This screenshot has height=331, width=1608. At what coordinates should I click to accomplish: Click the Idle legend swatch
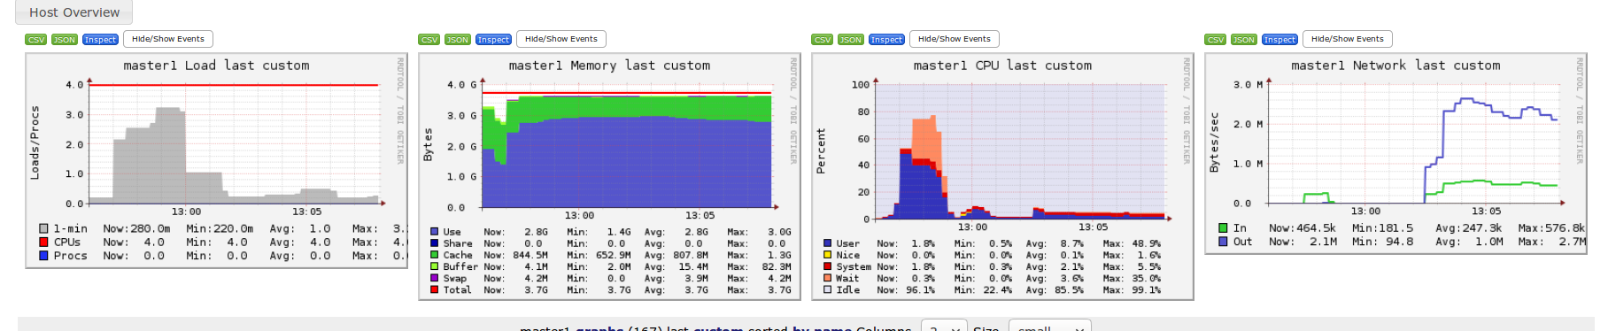click(827, 289)
